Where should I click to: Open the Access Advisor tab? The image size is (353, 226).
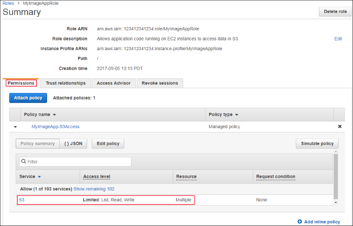point(113,83)
